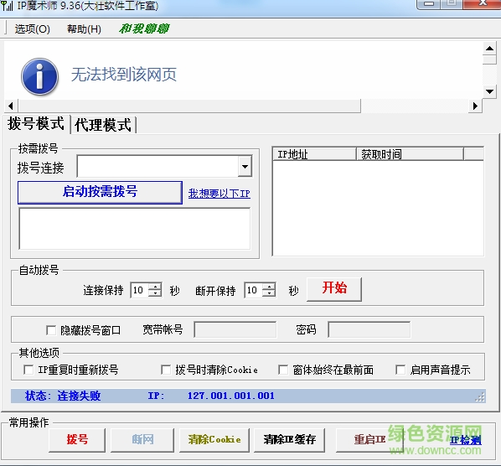
Task: Click the IP list text area under 启动按需拨号
Action: 135,229
